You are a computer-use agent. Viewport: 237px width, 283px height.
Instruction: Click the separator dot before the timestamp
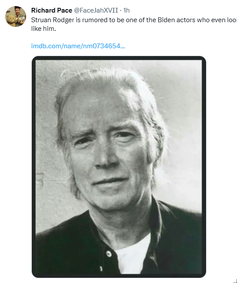pyautogui.click(x=121, y=10)
